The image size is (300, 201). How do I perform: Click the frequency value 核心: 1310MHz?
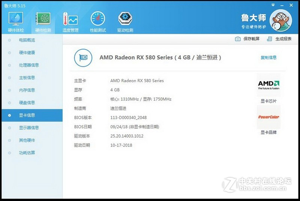click(x=124, y=99)
